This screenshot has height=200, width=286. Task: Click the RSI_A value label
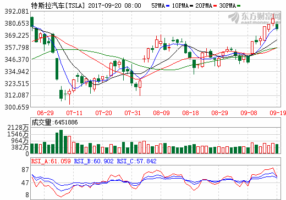(51, 161)
